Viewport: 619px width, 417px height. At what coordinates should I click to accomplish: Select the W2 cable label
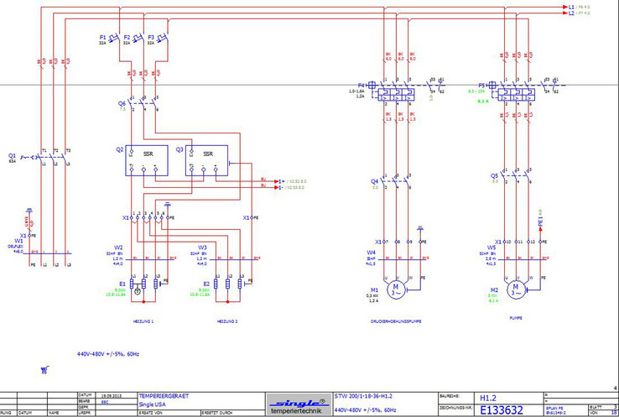click(x=119, y=248)
